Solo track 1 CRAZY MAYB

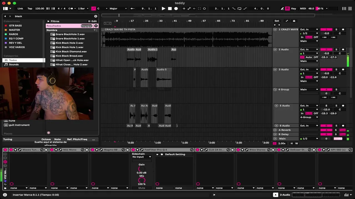pos(336,29)
